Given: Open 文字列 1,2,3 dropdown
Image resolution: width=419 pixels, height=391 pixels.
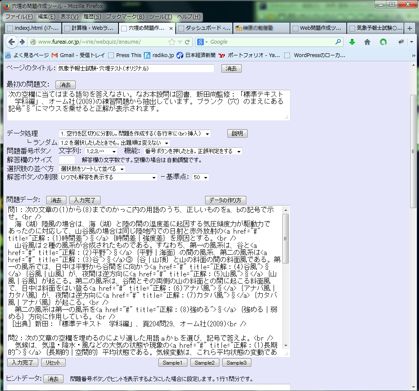Looking at the screenshot, I should click(x=101, y=151).
